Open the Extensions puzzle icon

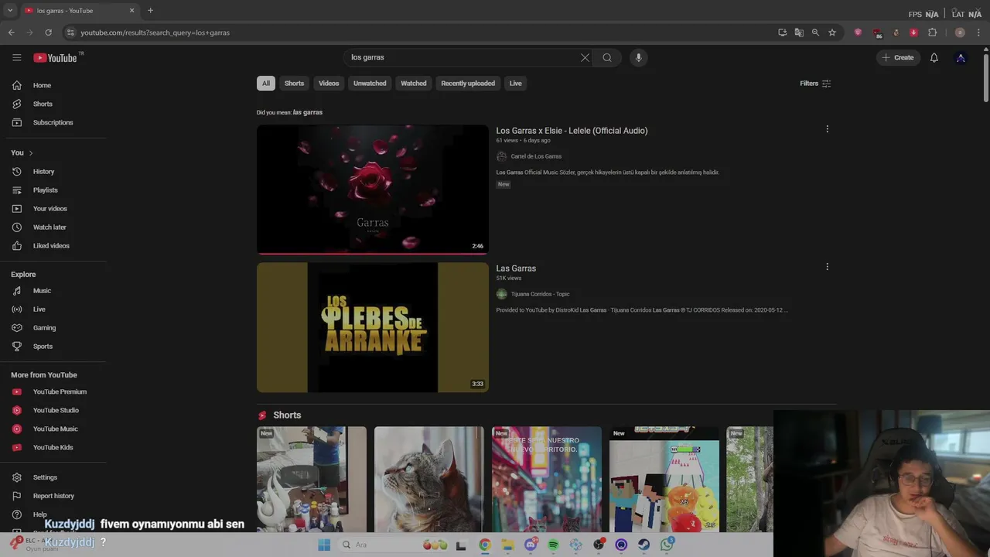(932, 32)
